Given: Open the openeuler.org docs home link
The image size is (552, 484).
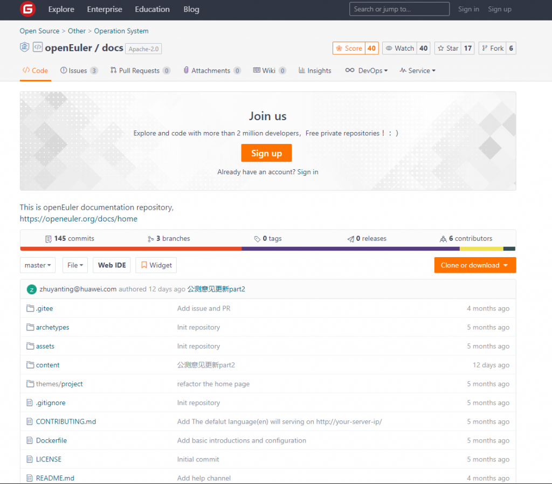Looking at the screenshot, I should coord(79,219).
